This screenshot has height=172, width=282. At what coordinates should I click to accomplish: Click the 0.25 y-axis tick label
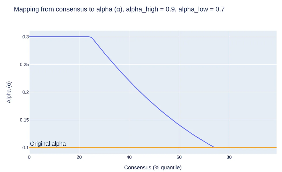(x=24, y=64)
